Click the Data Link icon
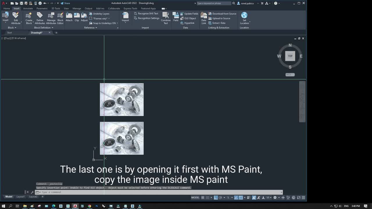Viewport: 372px width, 209px height. click(204, 18)
